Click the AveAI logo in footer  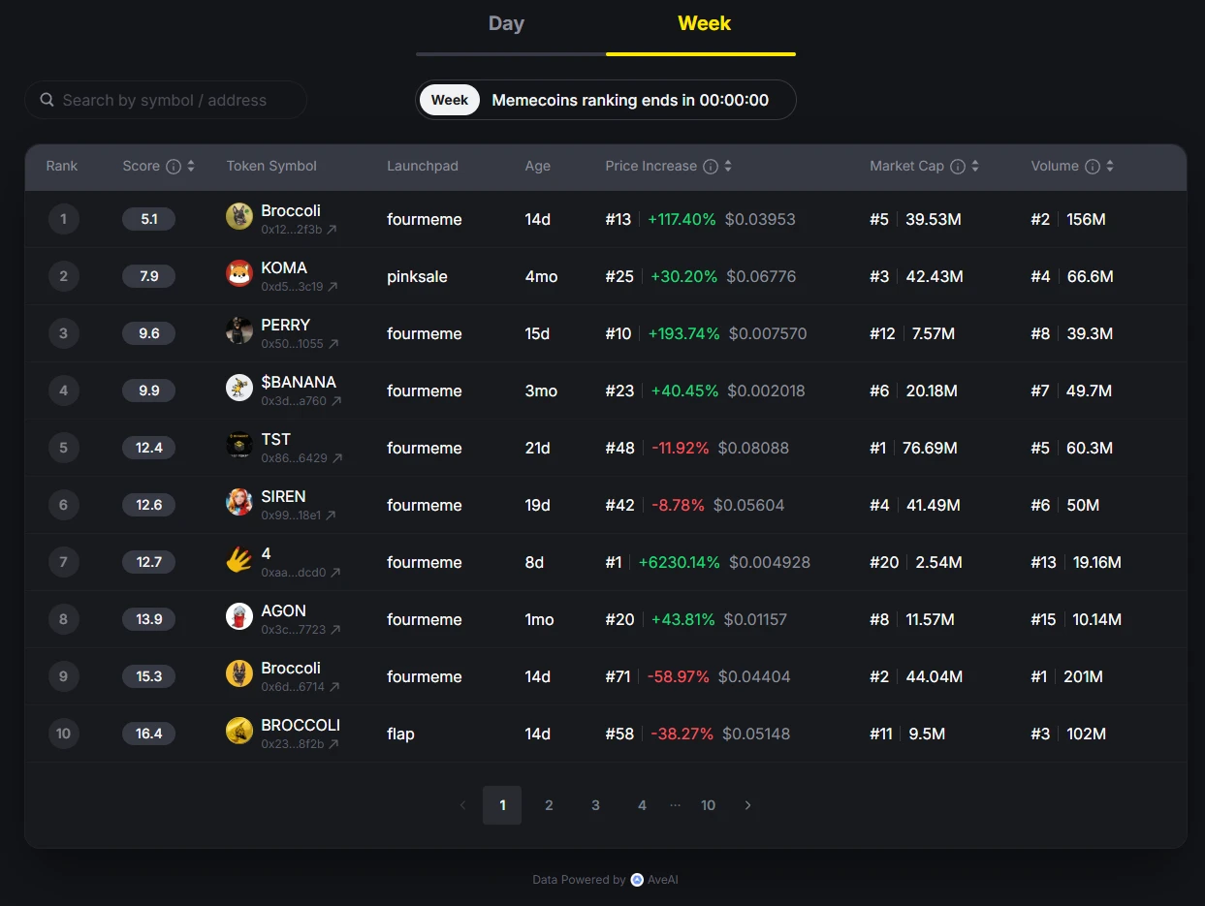tap(637, 880)
